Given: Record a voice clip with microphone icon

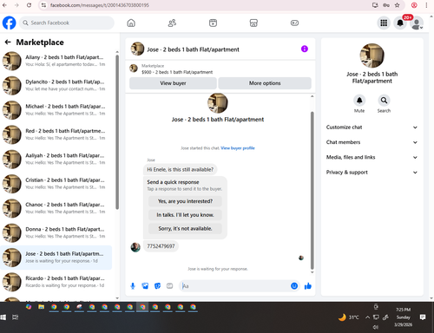Looking at the screenshot, I should 133,286.
